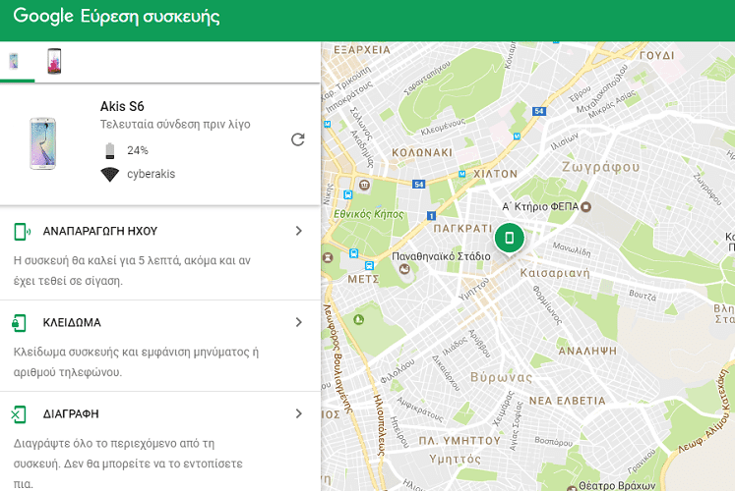Click the green park icon south of ΜΕΤΣ
This screenshot has height=491, width=735.
[358, 320]
